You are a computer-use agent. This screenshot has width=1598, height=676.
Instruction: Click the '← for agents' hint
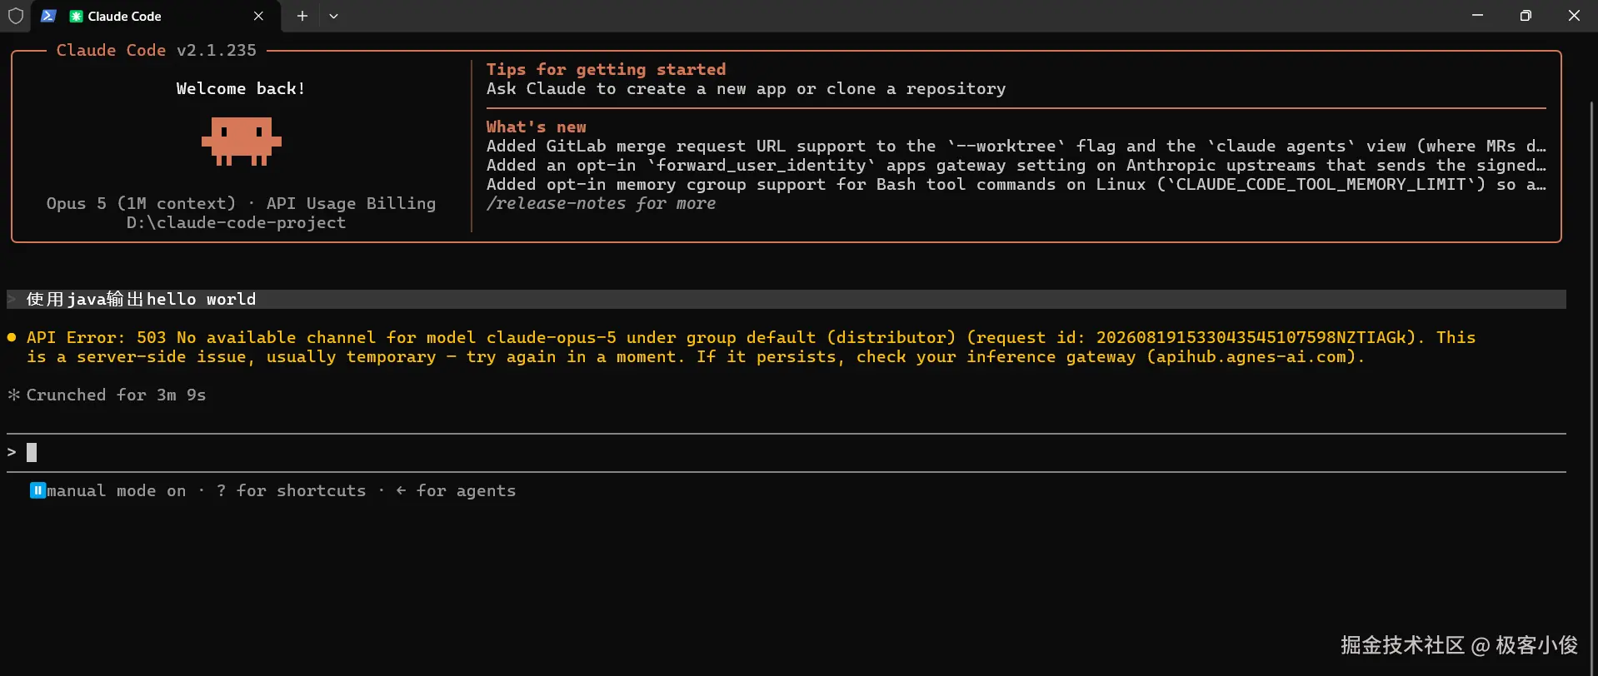[x=455, y=490]
